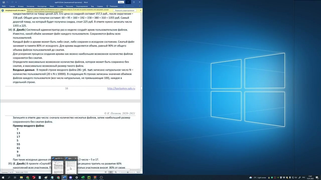The width and height of the screenshot is (321, 180).
Task: Click Разрешить редактирование button
Action: coord(125,10)
